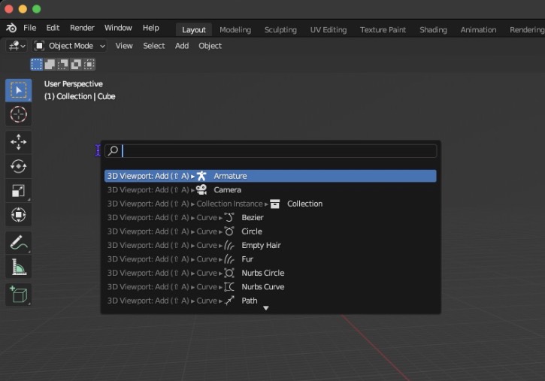Image resolution: width=545 pixels, height=381 pixels.
Task: Click the Collection box icon in results
Action: click(275, 204)
